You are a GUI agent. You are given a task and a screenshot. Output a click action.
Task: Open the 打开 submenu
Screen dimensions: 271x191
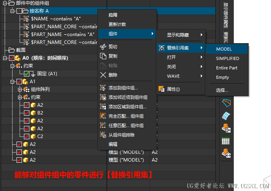(x=181, y=57)
